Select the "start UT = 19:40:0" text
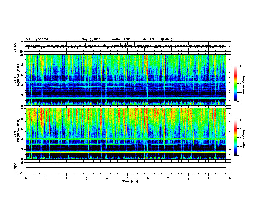This screenshot has width=258, height=200. [157, 39]
